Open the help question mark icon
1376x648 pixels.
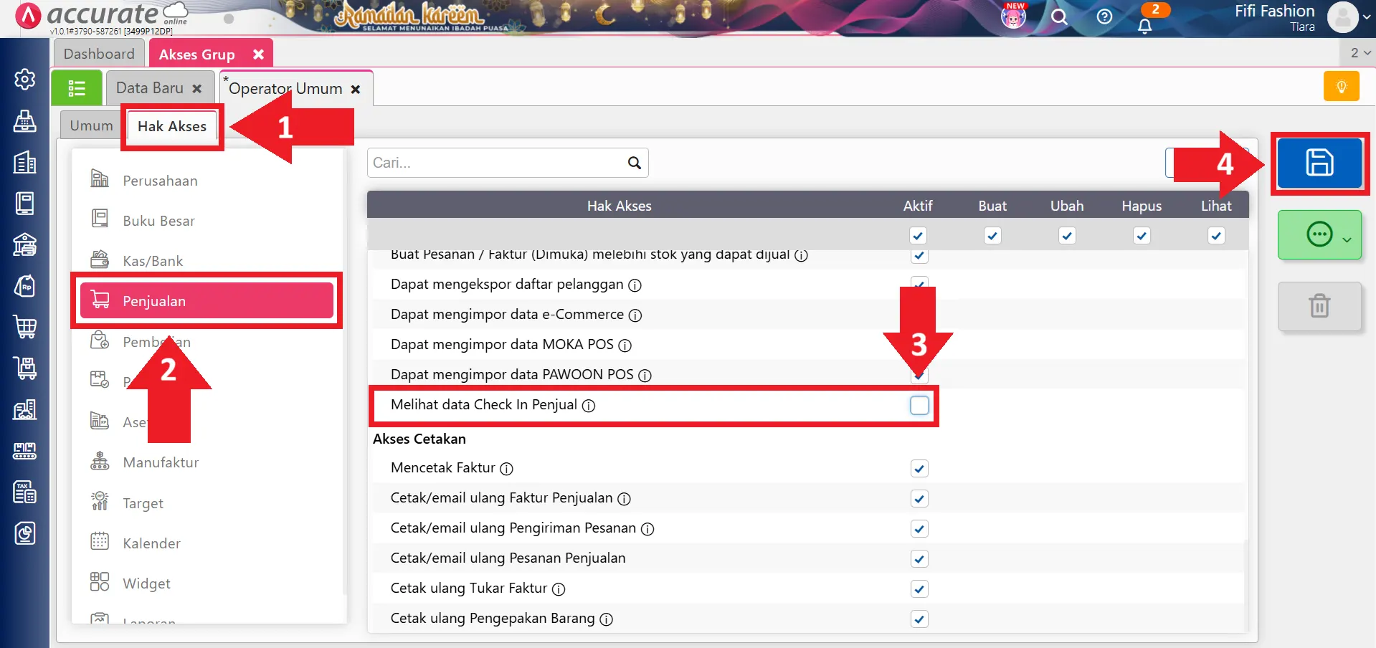point(1104,17)
